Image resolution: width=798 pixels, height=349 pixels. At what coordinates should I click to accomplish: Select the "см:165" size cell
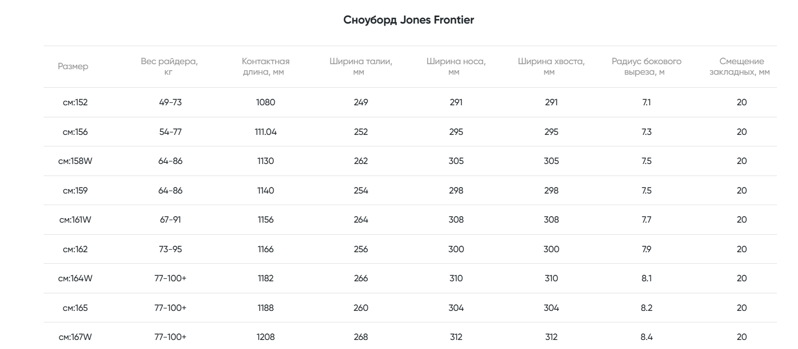pyautogui.click(x=75, y=308)
